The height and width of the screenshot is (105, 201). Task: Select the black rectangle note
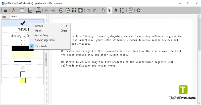pyautogui.click(x=23, y=48)
